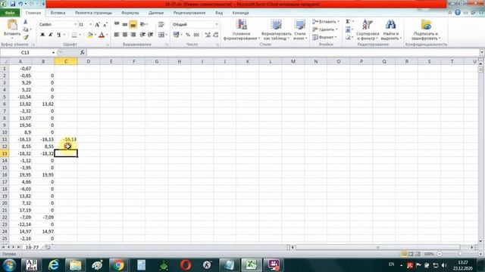Viewport: 485px width, 272px height.
Task: Expand Insert cells (Вставить) dropdown in Cells group
Action: click(x=339, y=22)
